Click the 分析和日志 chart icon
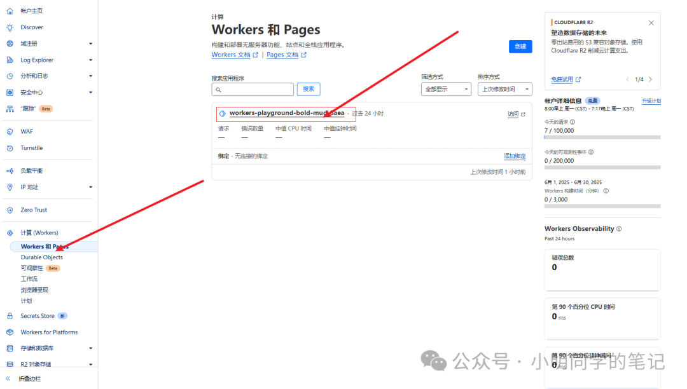The image size is (687, 389). point(10,76)
